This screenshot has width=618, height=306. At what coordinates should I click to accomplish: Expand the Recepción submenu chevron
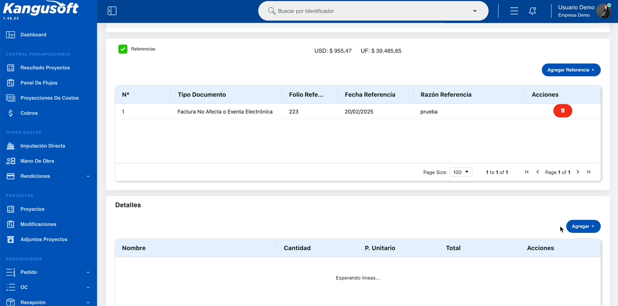tap(88, 302)
